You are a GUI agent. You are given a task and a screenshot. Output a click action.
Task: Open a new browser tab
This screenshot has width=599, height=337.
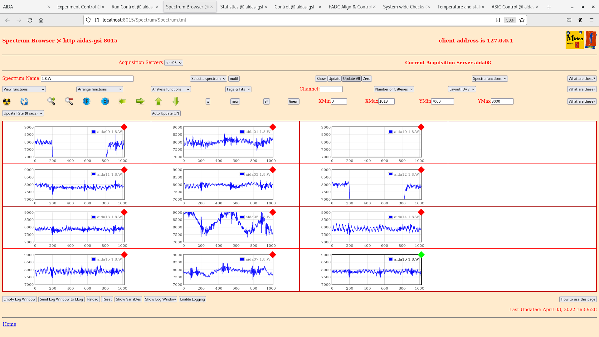pyautogui.click(x=549, y=7)
